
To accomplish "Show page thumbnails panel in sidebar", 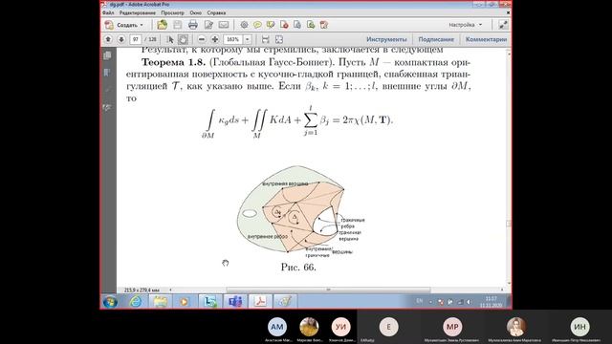I will (107, 55).
